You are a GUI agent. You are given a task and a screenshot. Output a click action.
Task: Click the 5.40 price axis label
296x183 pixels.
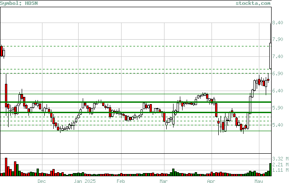click(x=277, y=125)
